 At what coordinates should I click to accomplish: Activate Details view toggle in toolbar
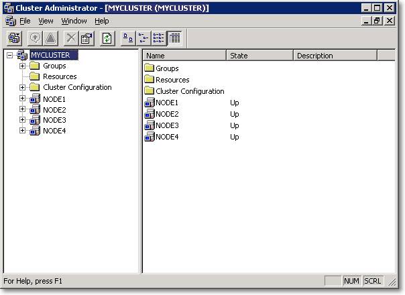[x=174, y=38]
